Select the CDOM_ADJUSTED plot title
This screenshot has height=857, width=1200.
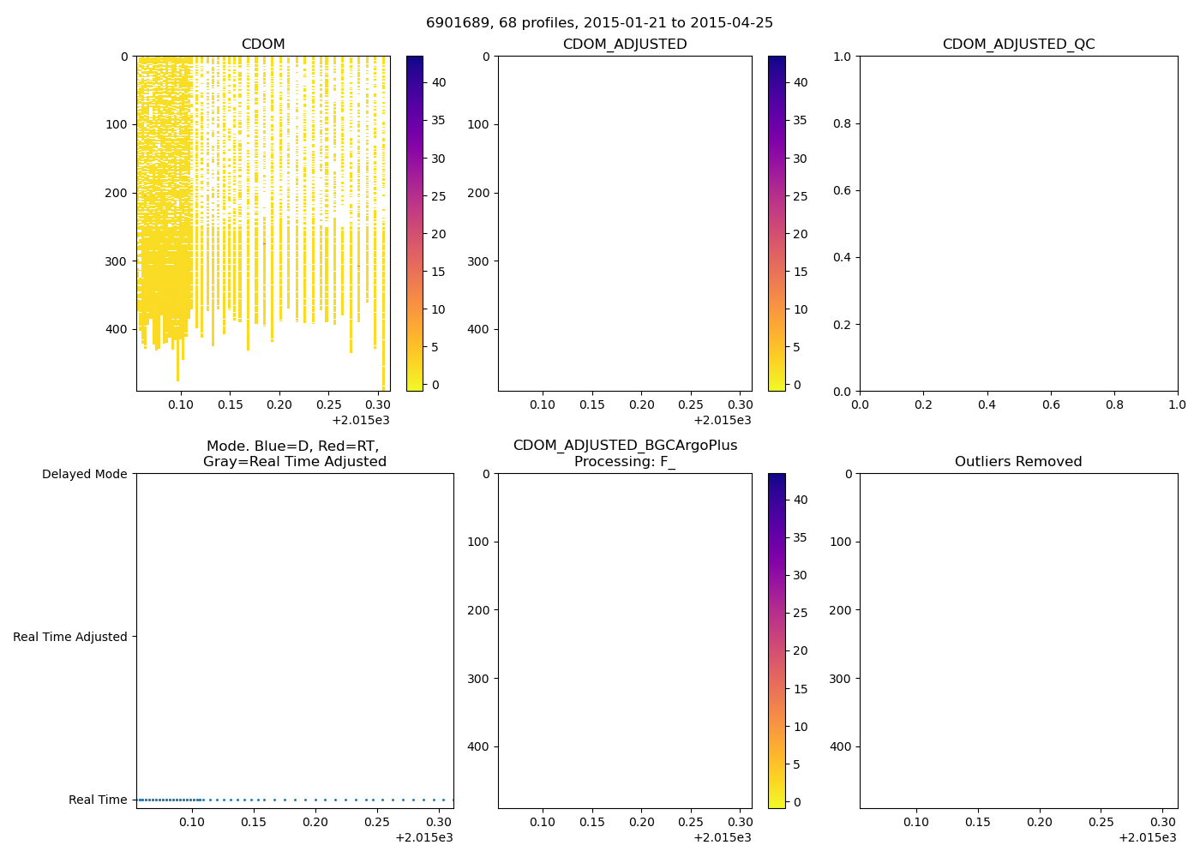pos(624,45)
